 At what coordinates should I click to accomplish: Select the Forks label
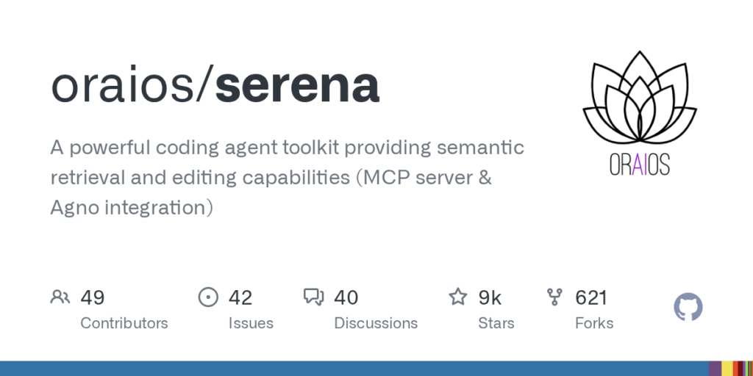coord(594,323)
